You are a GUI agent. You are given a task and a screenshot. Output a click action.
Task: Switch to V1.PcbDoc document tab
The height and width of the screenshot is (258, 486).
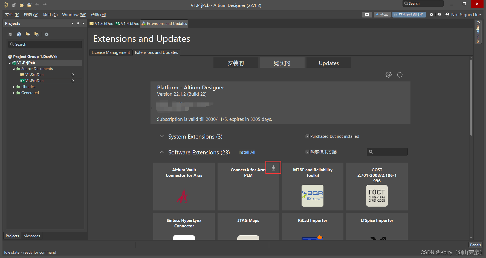click(x=127, y=24)
